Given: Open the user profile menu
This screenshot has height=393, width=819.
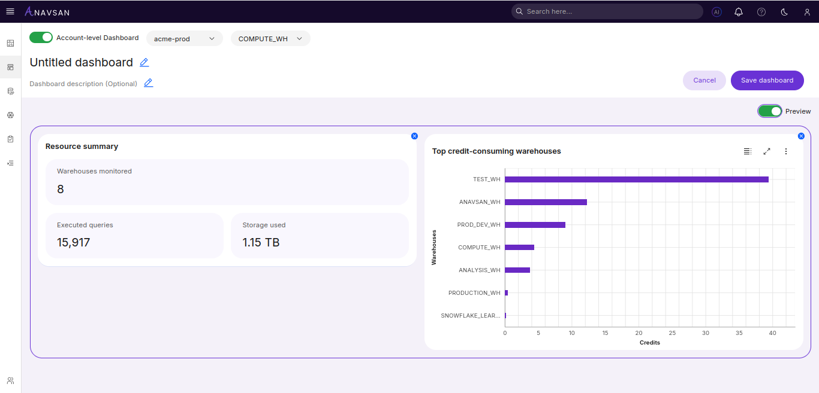Looking at the screenshot, I should 807,11.
